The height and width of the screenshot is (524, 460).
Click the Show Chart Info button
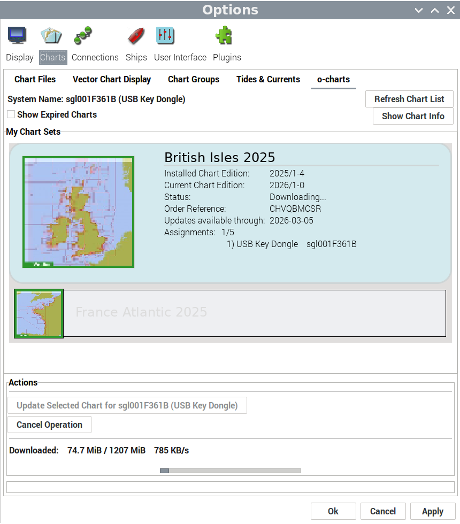[x=413, y=116]
